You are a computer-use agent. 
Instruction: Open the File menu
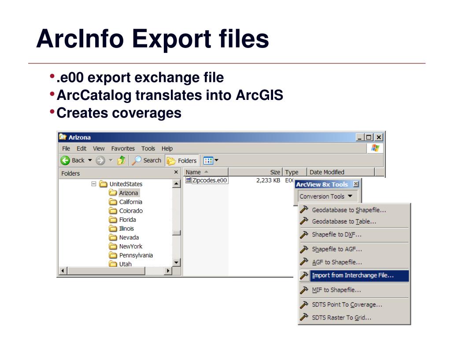(x=66, y=148)
